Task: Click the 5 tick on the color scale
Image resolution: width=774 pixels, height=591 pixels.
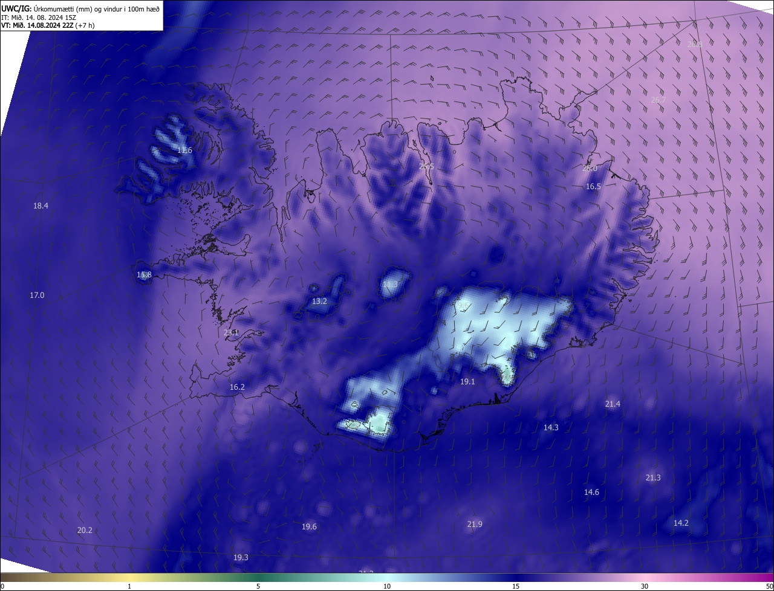Action: [x=258, y=587]
